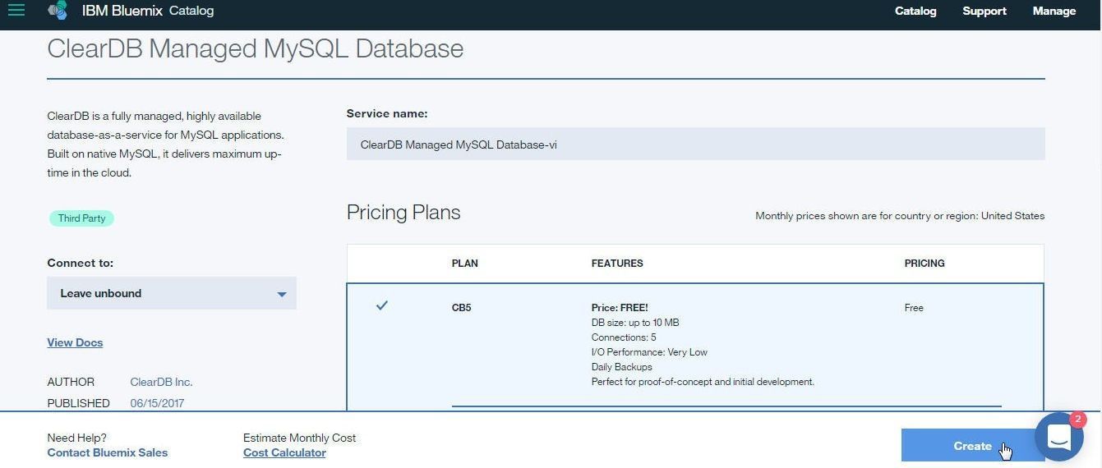Screen dimensions: 1102x468
Task: Click the PLAN column header
Action: 465,264
